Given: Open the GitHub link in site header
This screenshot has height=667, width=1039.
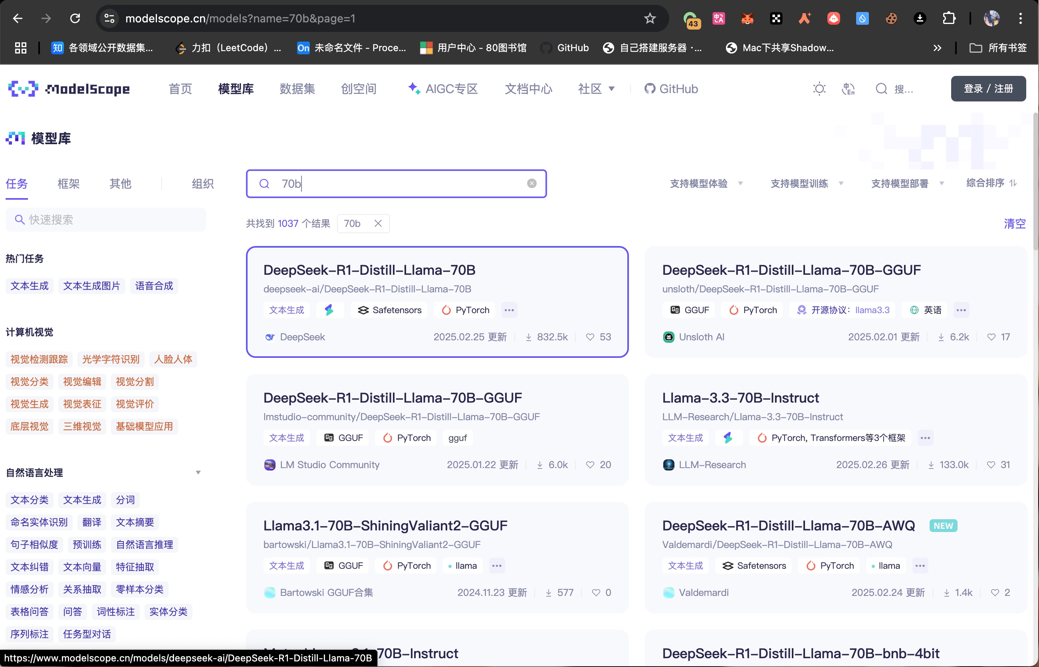Looking at the screenshot, I should [671, 89].
